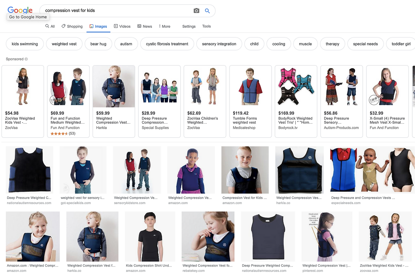Filter by the 'kids swimming' chip

click(x=25, y=44)
